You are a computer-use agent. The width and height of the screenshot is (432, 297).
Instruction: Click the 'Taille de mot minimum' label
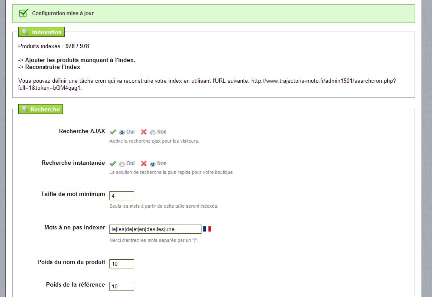[x=73, y=194]
